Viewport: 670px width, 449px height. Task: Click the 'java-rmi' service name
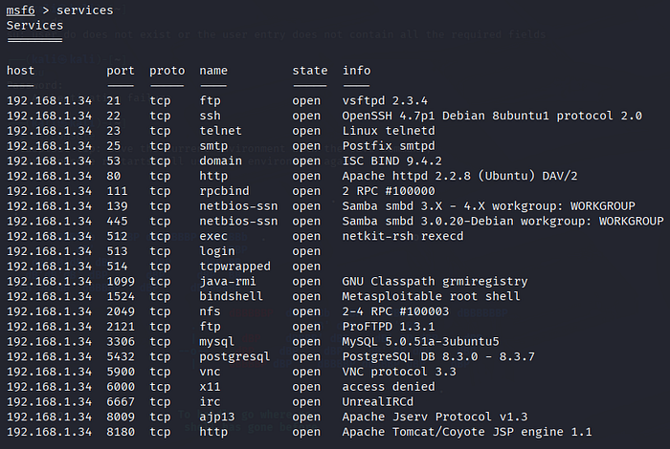point(228,282)
